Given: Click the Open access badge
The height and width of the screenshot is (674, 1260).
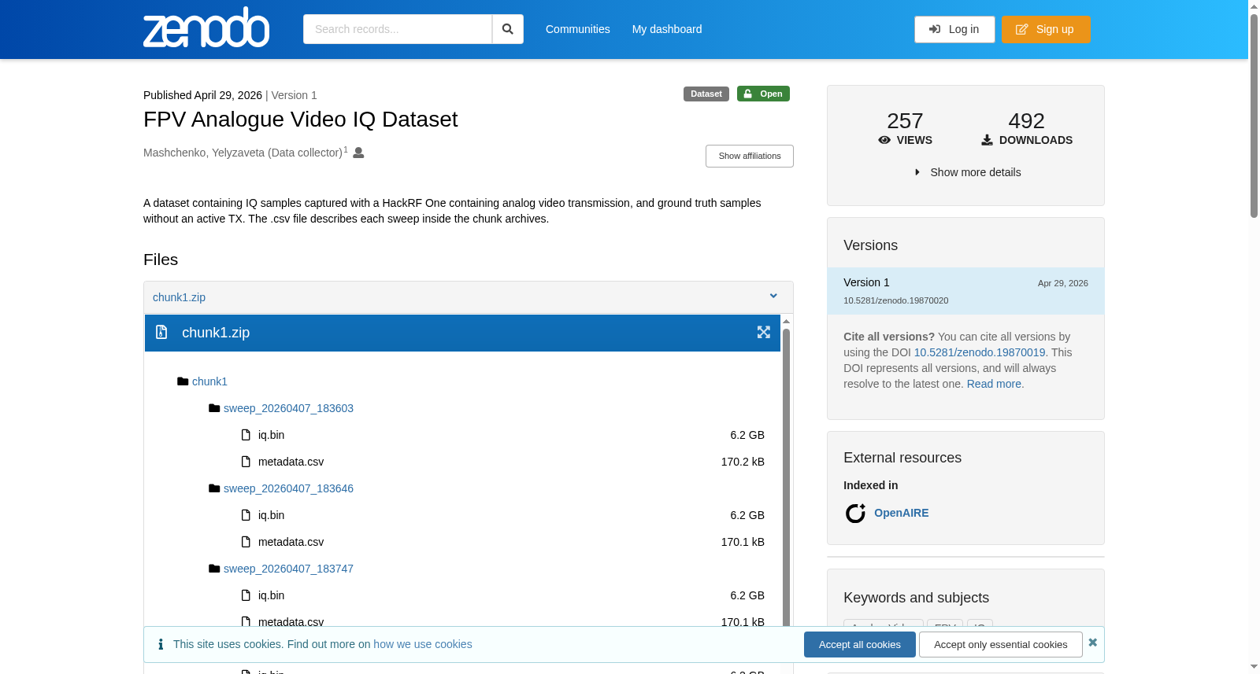Looking at the screenshot, I should (x=763, y=94).
